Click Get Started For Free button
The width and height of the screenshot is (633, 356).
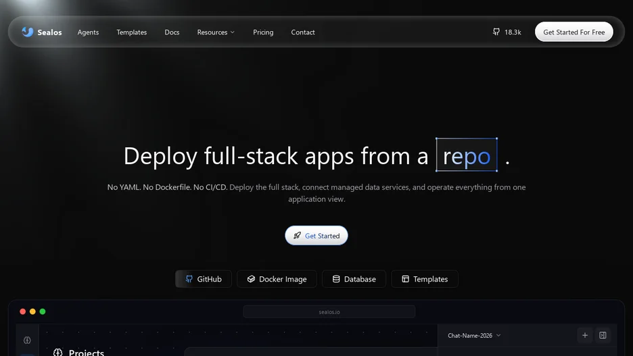(573, 32)
